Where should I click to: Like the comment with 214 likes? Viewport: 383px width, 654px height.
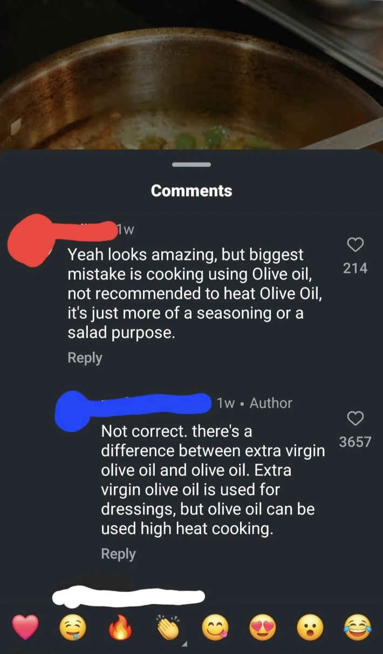(355, 245)
